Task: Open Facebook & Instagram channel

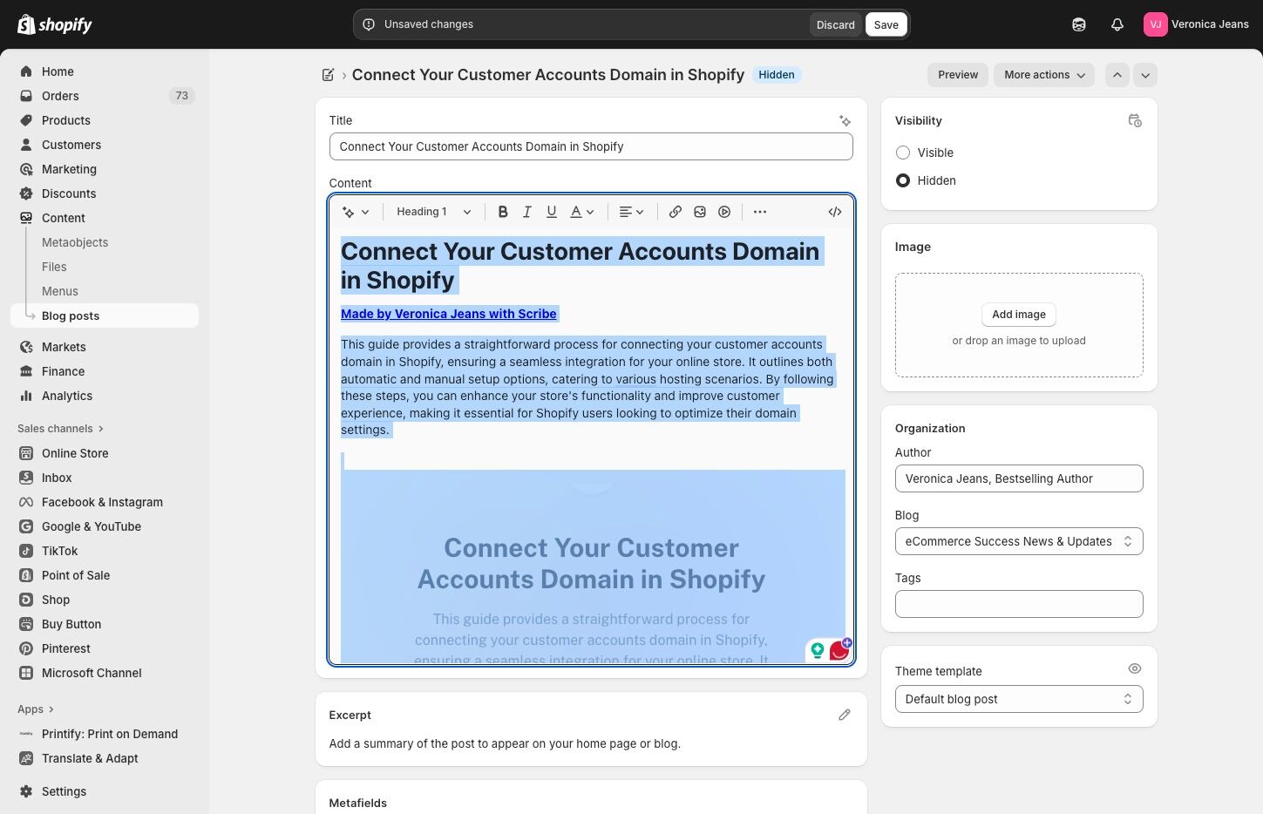Action: coord(105,502)
